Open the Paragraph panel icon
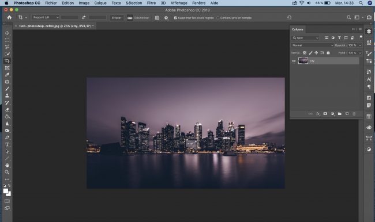This screenshot has width=375, height=222. 369,87
